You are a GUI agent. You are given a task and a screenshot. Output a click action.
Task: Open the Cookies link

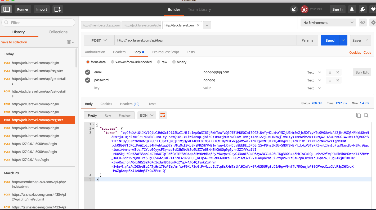click(x=355, y=52)
